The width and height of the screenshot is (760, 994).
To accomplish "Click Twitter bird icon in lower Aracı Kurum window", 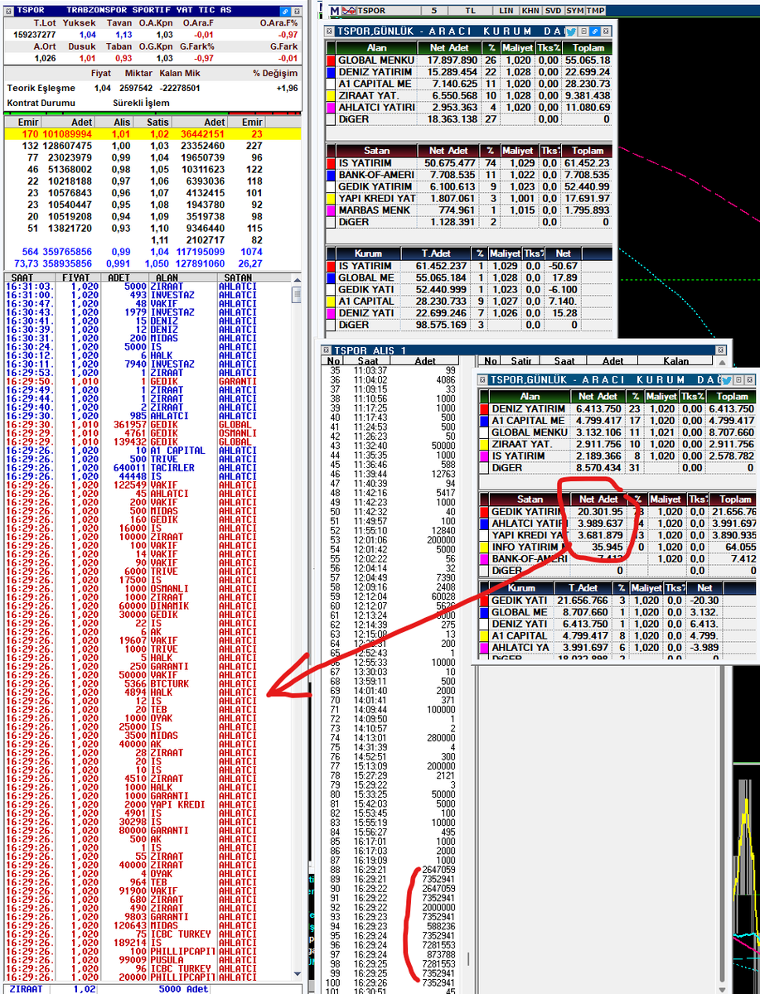I will 727,379.
